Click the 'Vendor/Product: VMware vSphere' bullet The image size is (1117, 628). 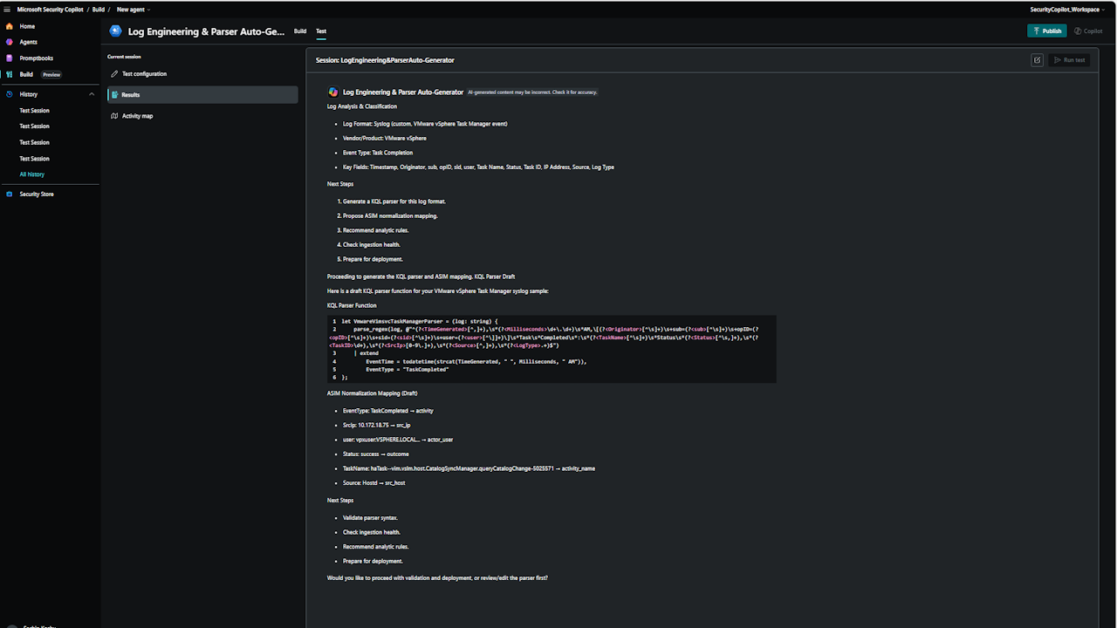pyautogui.click(x=385, y=138)
